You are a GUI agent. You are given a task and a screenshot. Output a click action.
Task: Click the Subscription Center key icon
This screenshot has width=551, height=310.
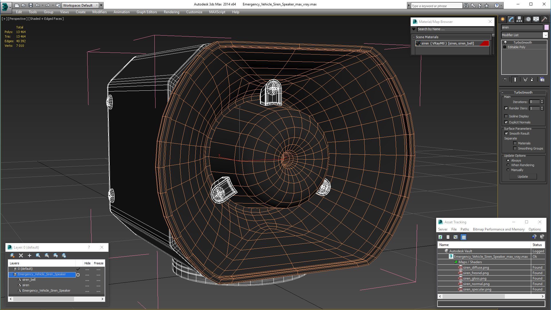pos(473,5)
